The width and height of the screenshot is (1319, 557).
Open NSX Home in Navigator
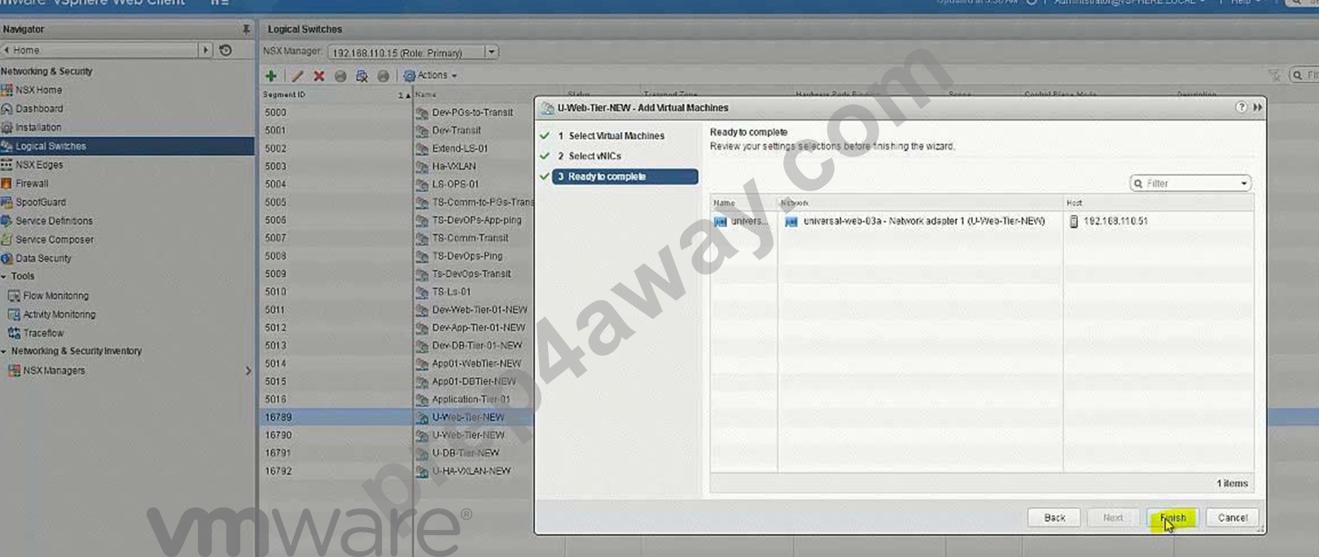pyautogui.click(x=38, y=90)
